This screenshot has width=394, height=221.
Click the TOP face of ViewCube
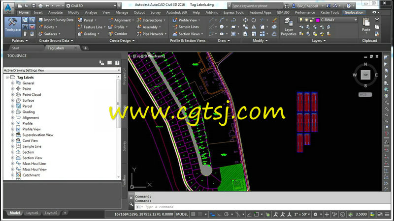click(x=365, y=75)
